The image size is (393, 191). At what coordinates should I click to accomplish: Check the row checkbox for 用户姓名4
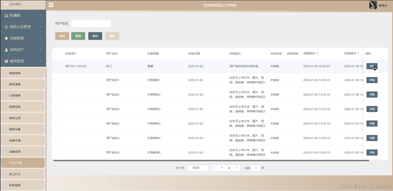click(56, 123)
